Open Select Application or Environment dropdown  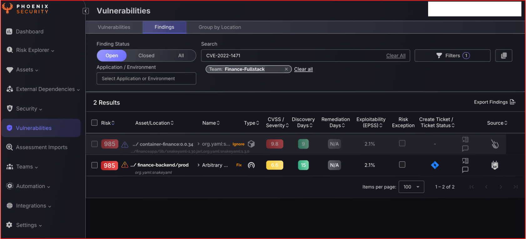point(146,79)
